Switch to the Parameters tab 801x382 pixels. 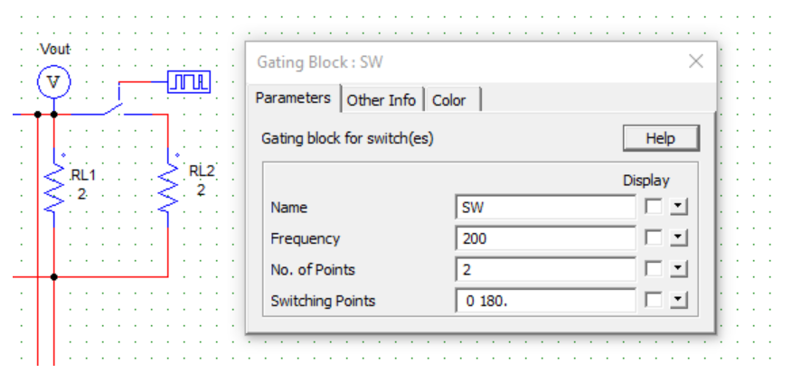pyautogui.click(x=293, y=98)
